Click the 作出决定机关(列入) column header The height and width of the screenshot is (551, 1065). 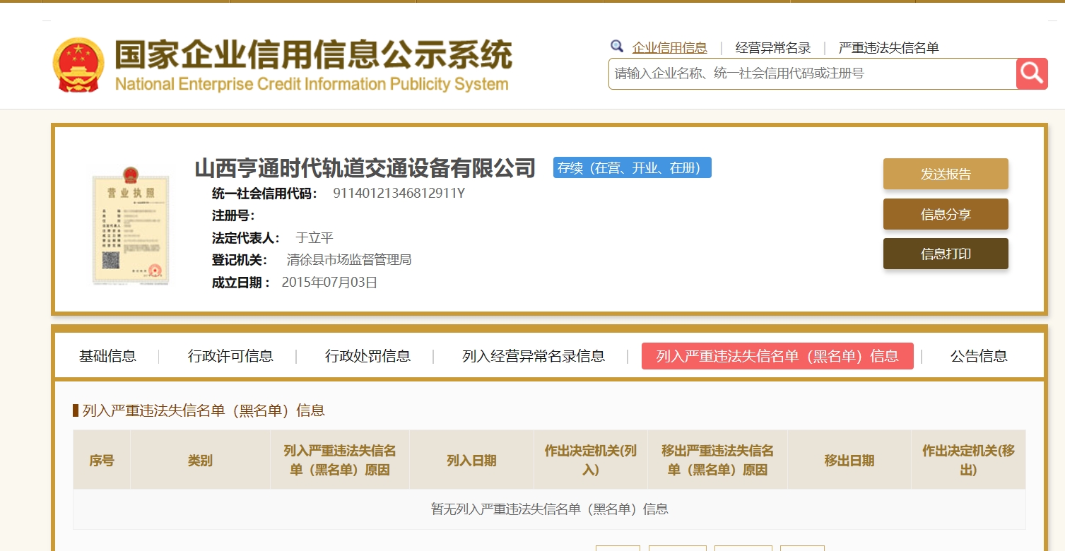(x=591, y=461)
